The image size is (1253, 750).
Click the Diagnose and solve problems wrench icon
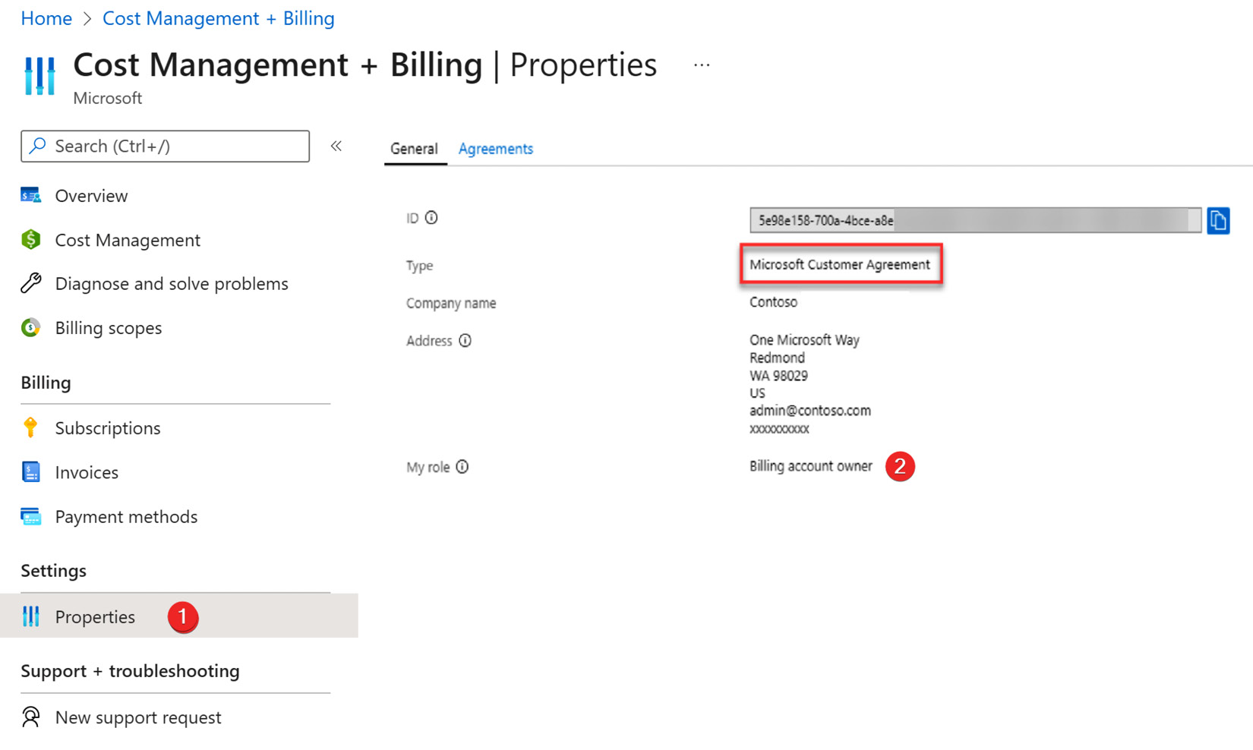point(31,283)
